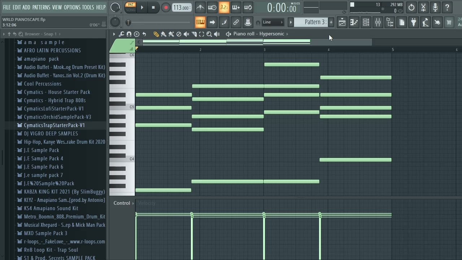Open the Channel rack icon
Viewport: 462px width, 260px height.
[366, 22]
